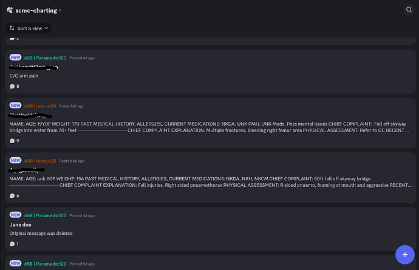This screenshot has width=419, height=270.
Task: Click comment icon with 6 replies
Action: click(x=12, y=196)
